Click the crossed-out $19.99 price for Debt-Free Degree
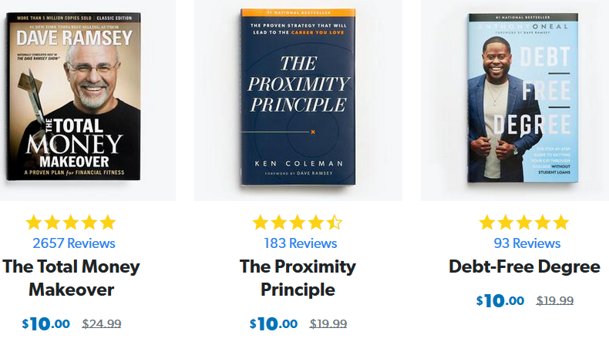Screen dimensions: 609x345 [555, 301]
